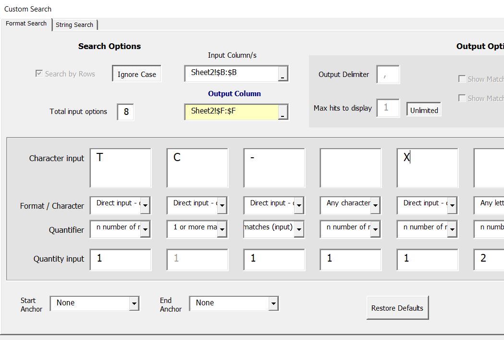Select the Total input options field showing 8
504x340 pixels.
coord(125,112)
